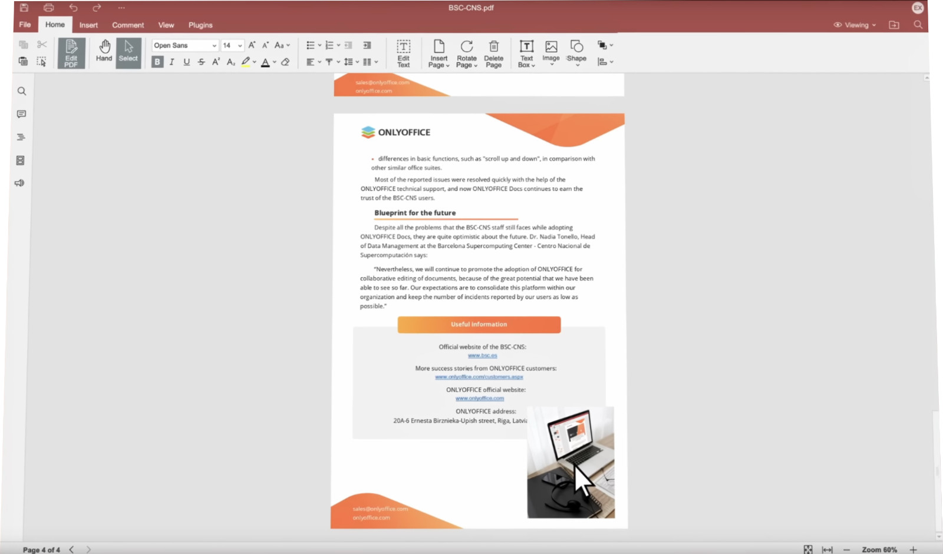Switch to the Comment tab
The image size is (943, 554).
coord(128,25)
